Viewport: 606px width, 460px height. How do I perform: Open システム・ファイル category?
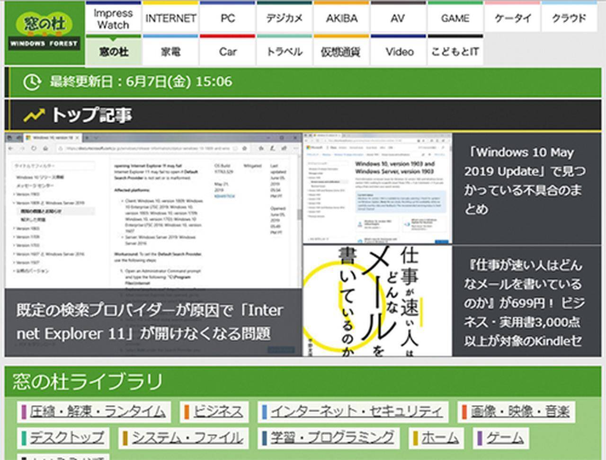[184, 437]
